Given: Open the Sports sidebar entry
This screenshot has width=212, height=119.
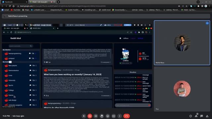Looking at the screenshot, I should pyautogui.click(x=11, y=85).
